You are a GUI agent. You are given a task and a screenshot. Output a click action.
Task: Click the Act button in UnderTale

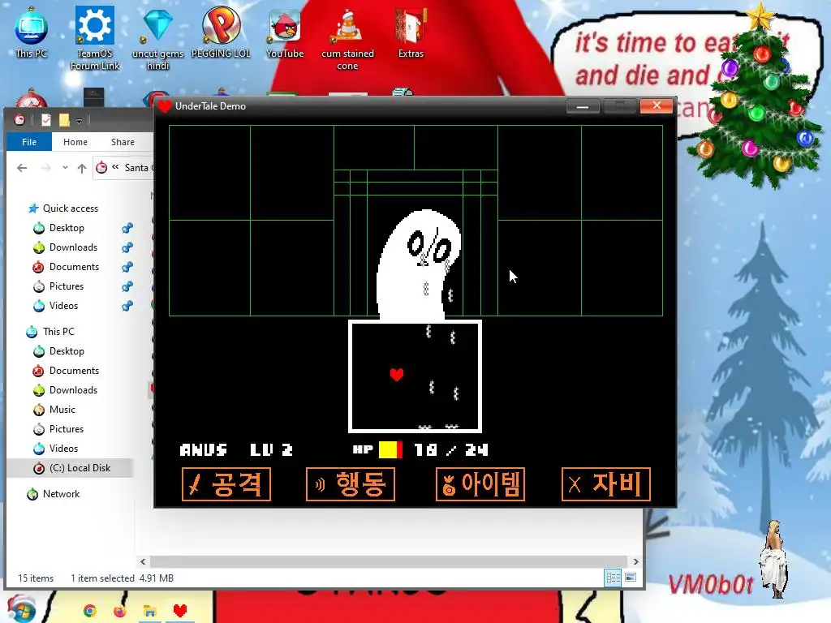351,484
